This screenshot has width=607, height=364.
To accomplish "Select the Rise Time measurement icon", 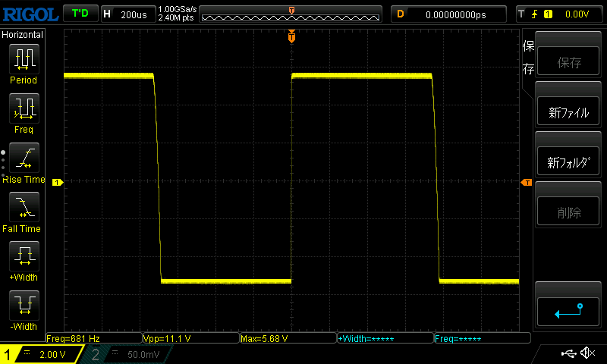I will pyautogui.click(x=24, y=158).
